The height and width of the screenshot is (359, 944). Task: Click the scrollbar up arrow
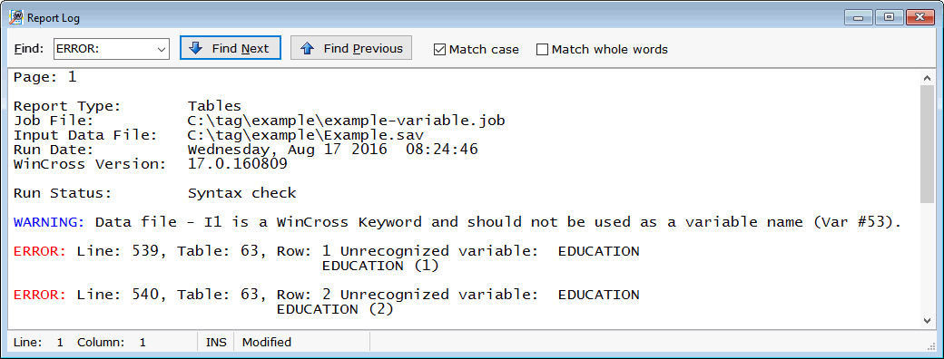pos(928,79)
